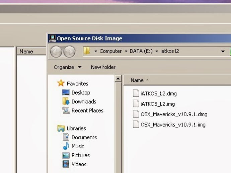The width and height of the screenshot is (231, 173).
Task: Click the Open Source Disk Image title bar
Action: 139,38
